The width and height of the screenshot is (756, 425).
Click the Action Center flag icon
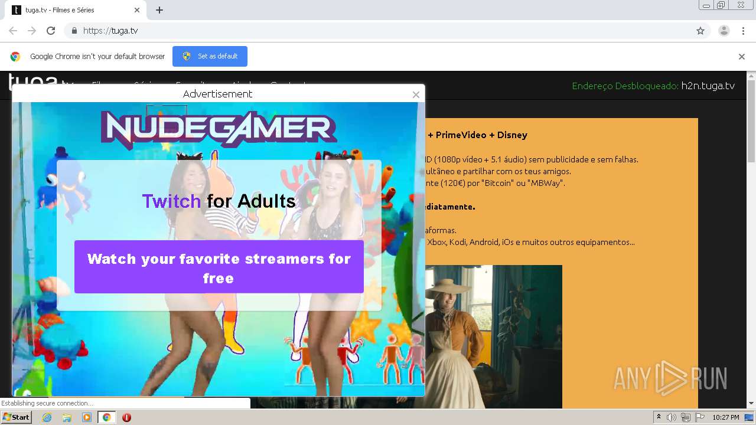[x=699, y=417]
